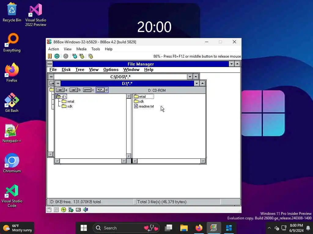Select the d:\ root folder in tree

(x=61, y=97)
